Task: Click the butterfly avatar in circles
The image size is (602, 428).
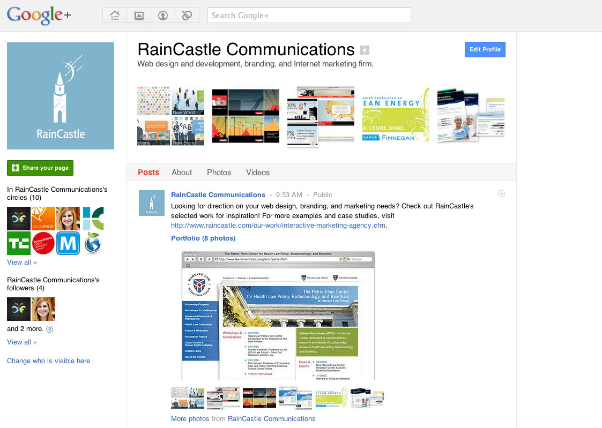Action: 19,219
